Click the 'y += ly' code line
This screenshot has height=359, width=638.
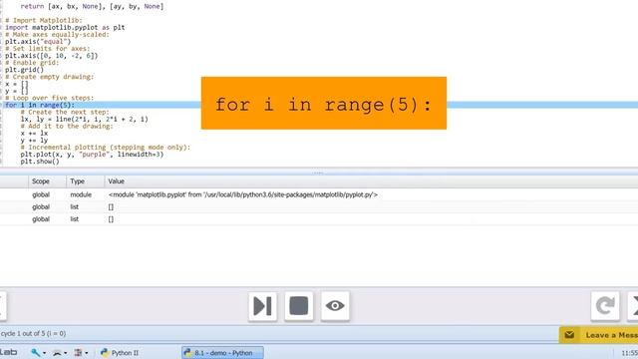(34, 141)
